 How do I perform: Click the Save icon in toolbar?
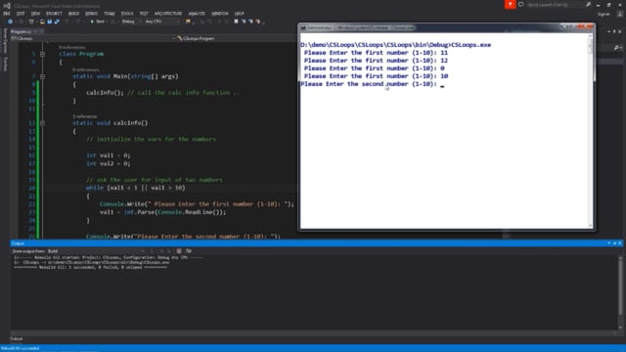pos(50,22)
